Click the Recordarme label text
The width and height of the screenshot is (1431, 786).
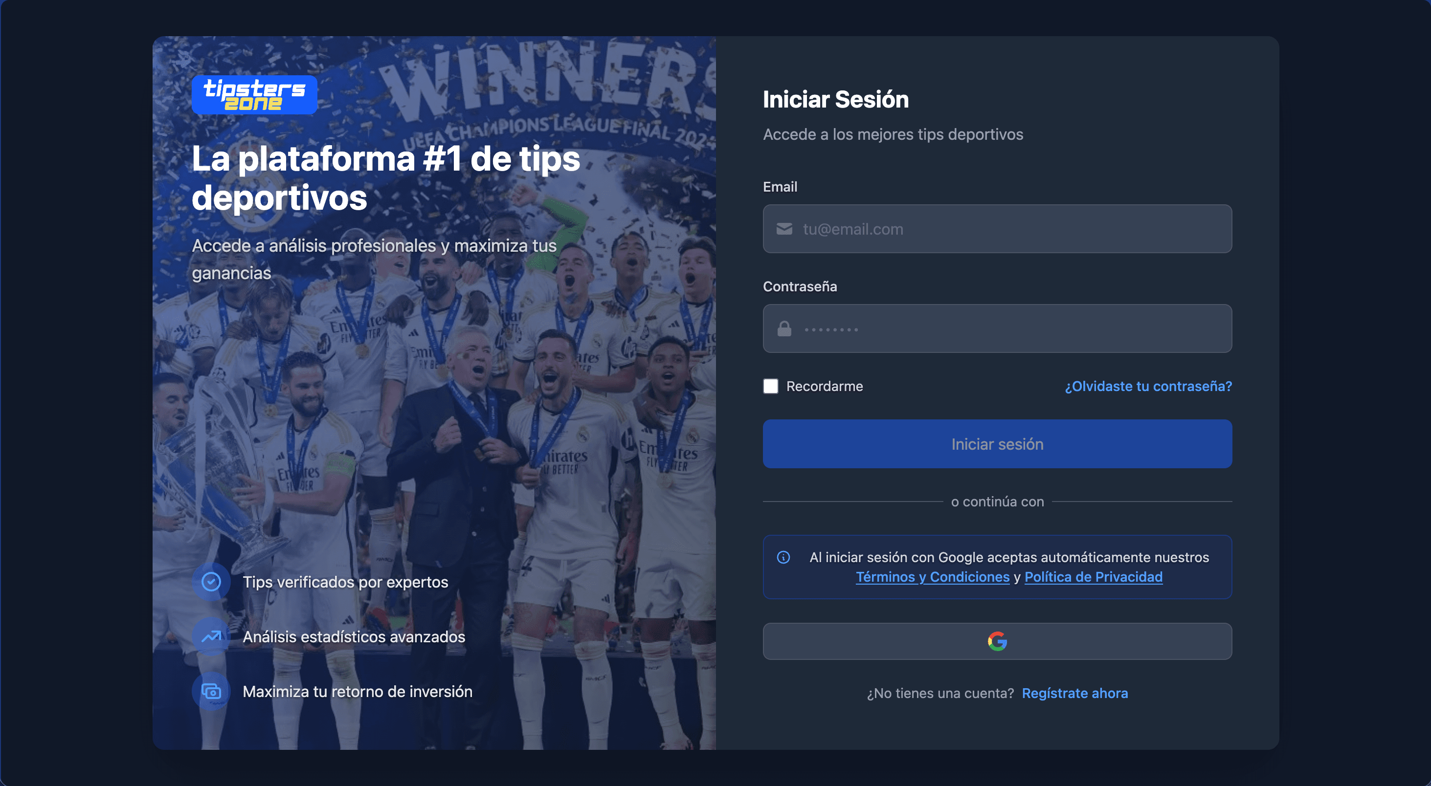pos(825,386)
